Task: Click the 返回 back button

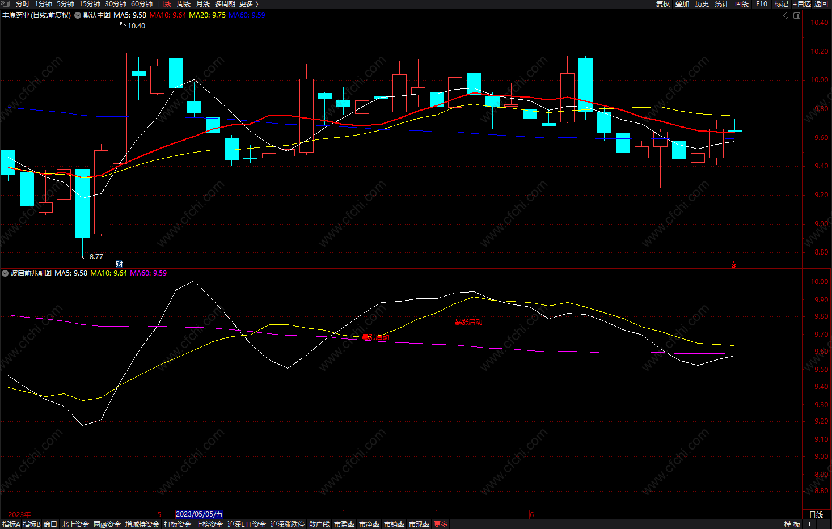Action: (x=821, y=4)
